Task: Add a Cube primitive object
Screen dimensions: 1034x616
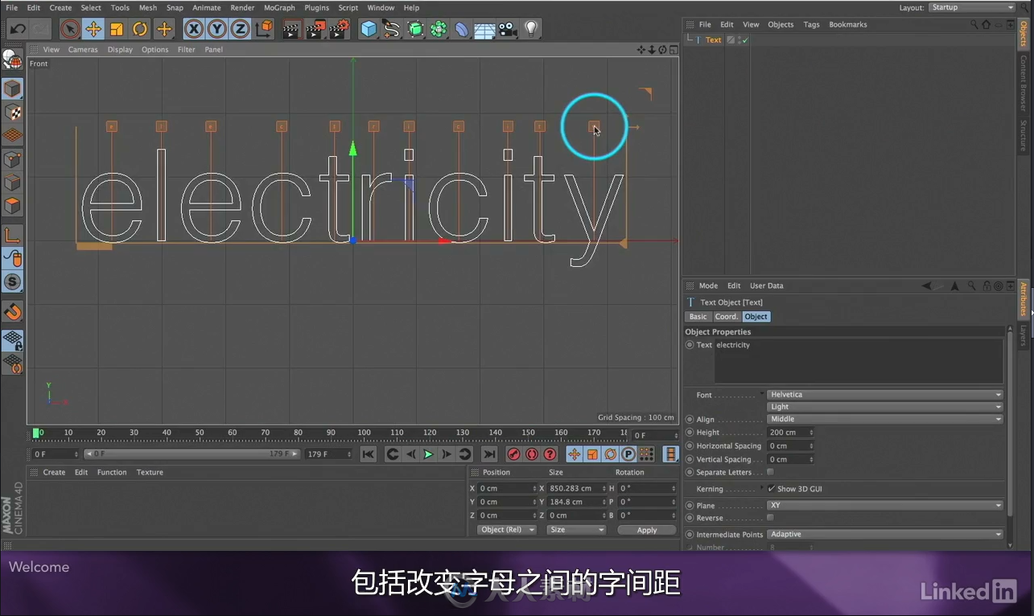Action: pos(369,29)
